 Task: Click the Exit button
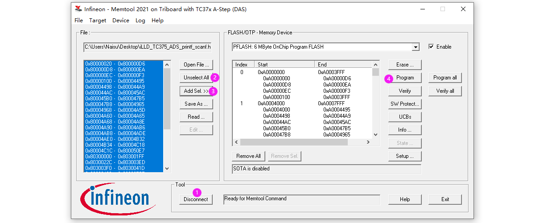(445, 199)
